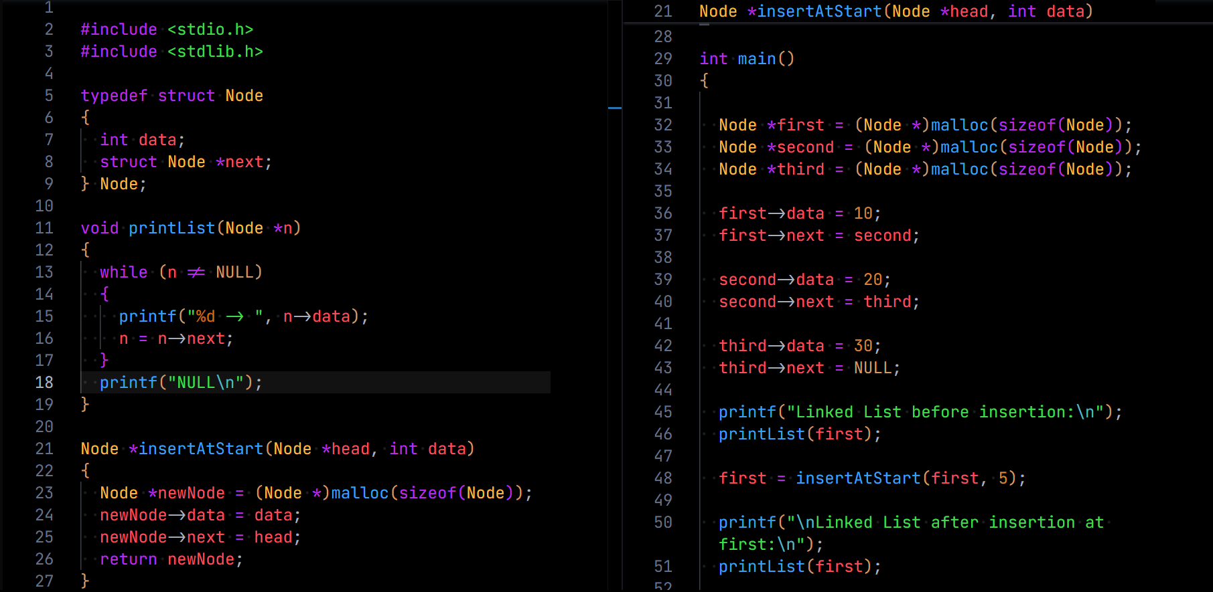Click third->next = NULL statement
This screenshot has height=592, width=1213.
[809, 368]
